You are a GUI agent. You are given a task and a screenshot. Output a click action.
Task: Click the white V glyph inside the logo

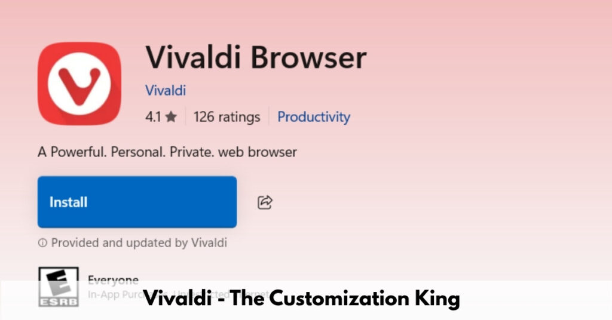[79, 86]
